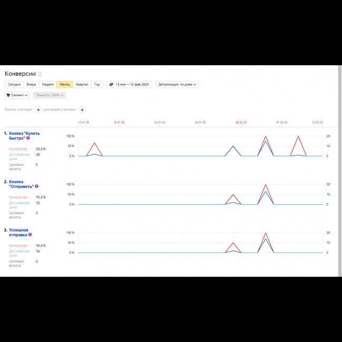Select the Квартал period
342x342 pixels.
[x=82, y=84]
